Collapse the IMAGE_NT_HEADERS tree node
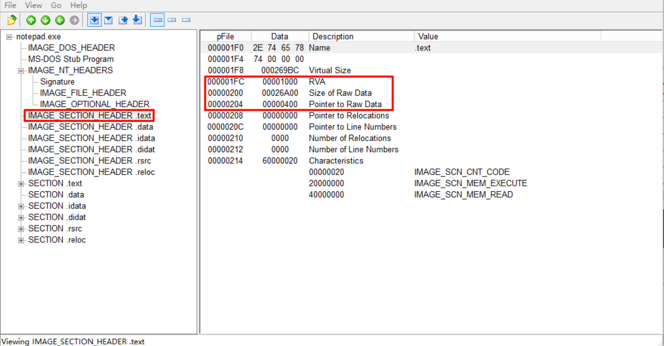The image size is (664, 346). coord(21,71)
